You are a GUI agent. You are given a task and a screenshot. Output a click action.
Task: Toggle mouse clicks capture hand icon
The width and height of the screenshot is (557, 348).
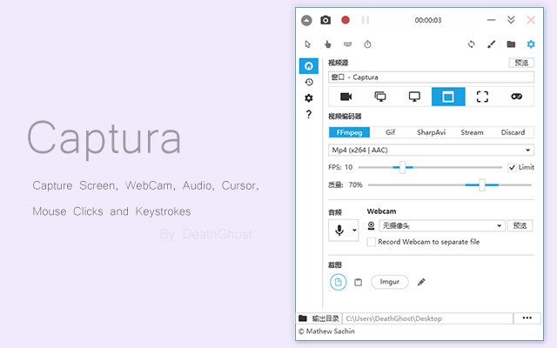click(327, 44)
